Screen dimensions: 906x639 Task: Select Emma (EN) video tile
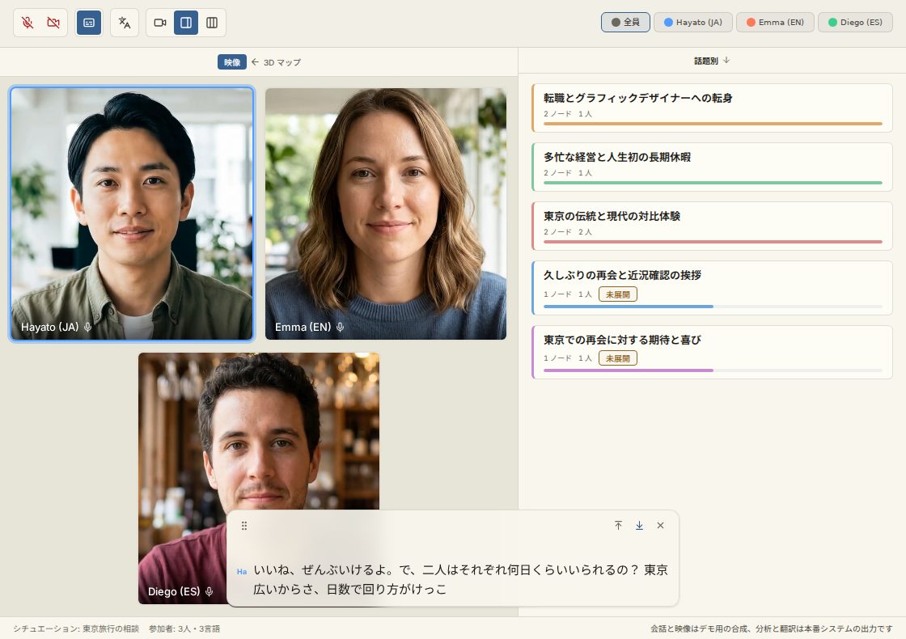385,214
